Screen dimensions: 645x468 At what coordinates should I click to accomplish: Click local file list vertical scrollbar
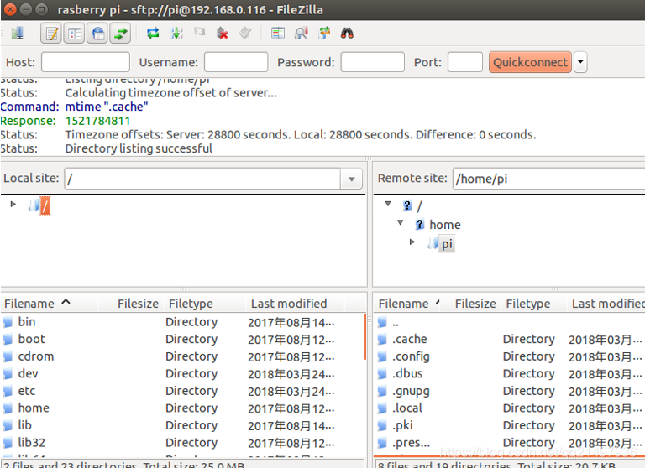[364, 337]
